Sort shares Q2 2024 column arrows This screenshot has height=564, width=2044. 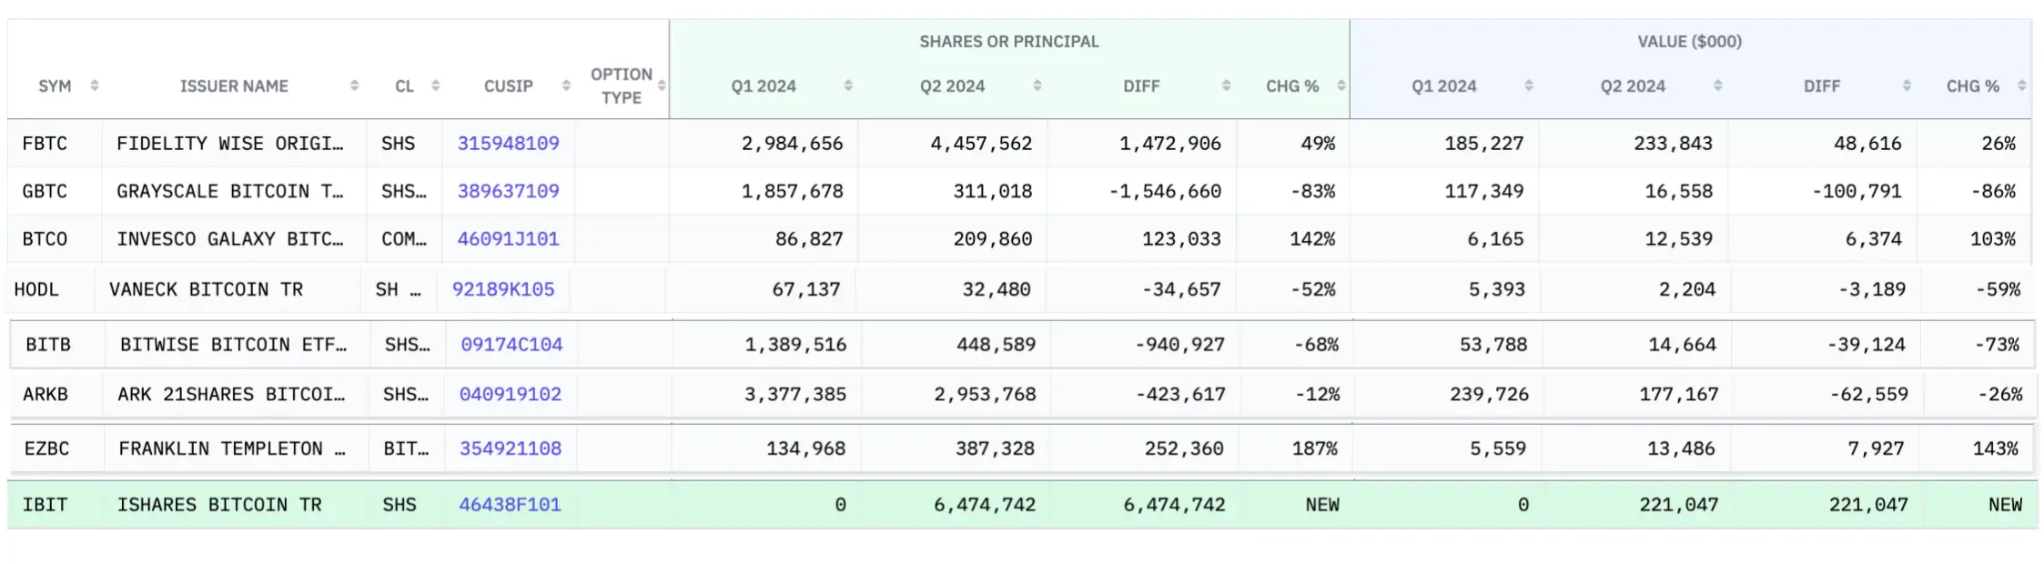coord(1037,86)
